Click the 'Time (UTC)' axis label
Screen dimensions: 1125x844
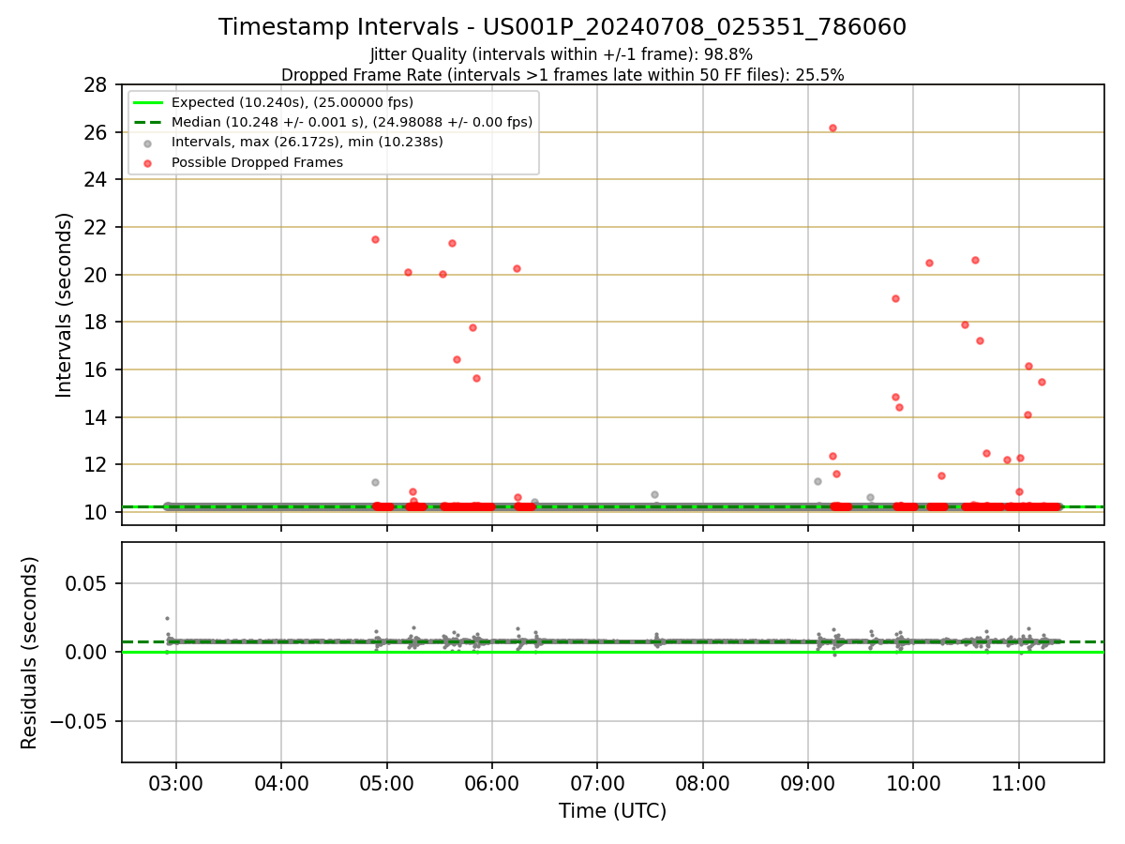pyautogui.click(x=612, y=811)
